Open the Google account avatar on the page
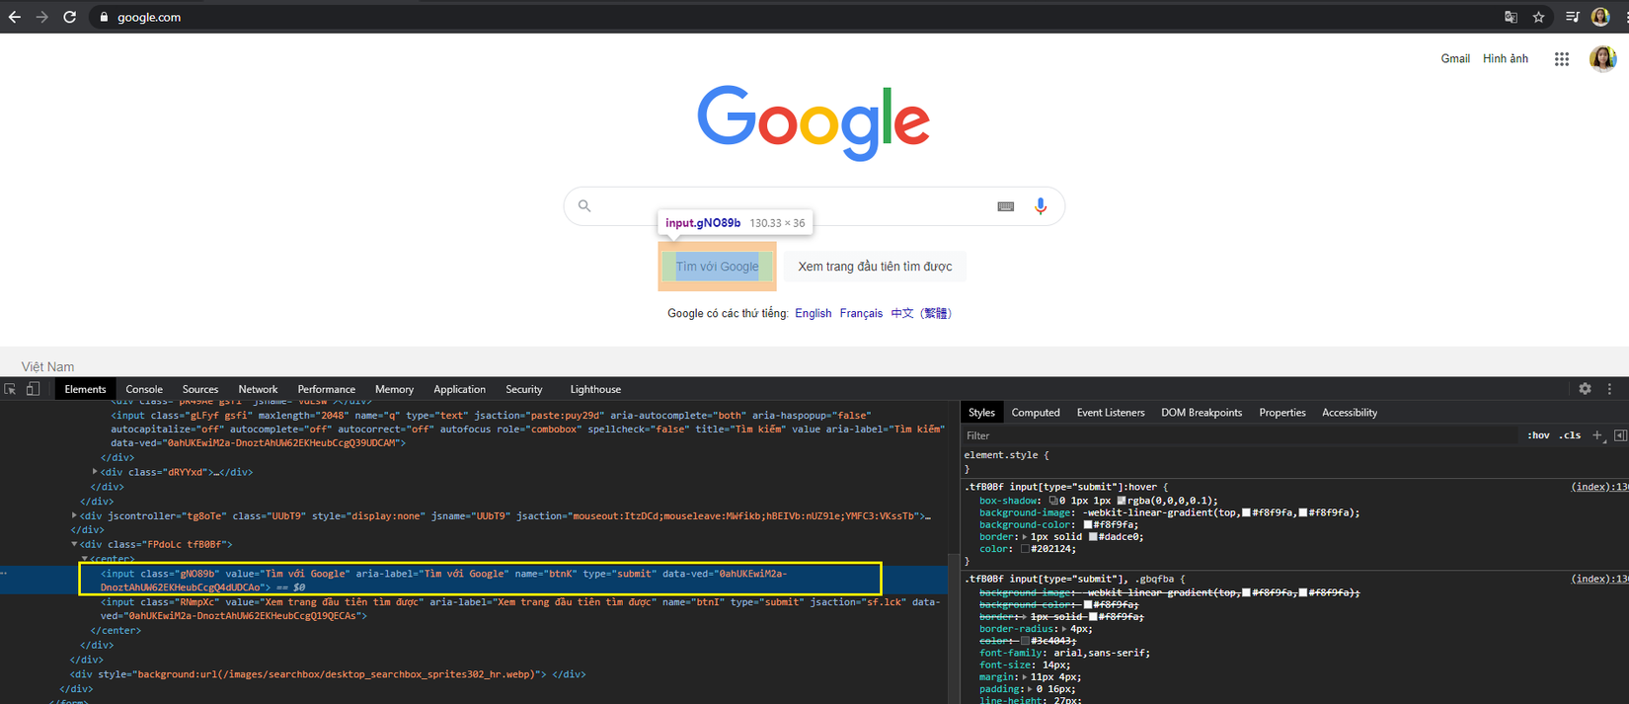The image size is (1629, 704). [1602, 59]
